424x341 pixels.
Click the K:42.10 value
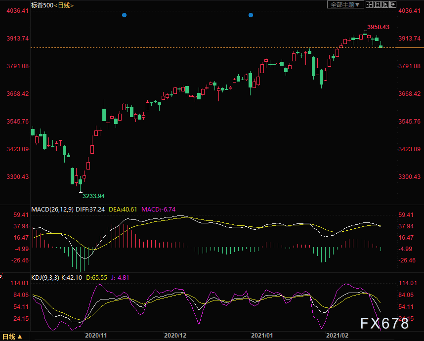72,277
